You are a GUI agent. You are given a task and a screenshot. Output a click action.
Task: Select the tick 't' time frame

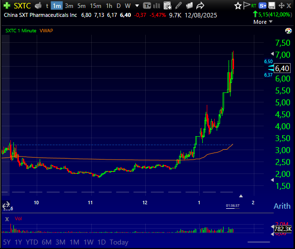click(47, 6)
